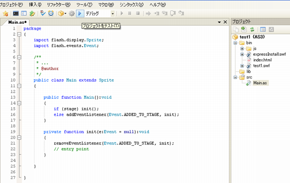Open the ツール menu
Viewport: 290px width, 183px height.
coord(84,4)
